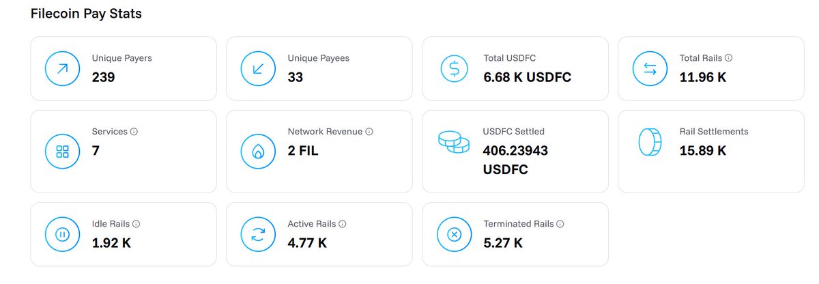Click the USDFC Settled label
The image size is (819, 284).
(514, 132)
